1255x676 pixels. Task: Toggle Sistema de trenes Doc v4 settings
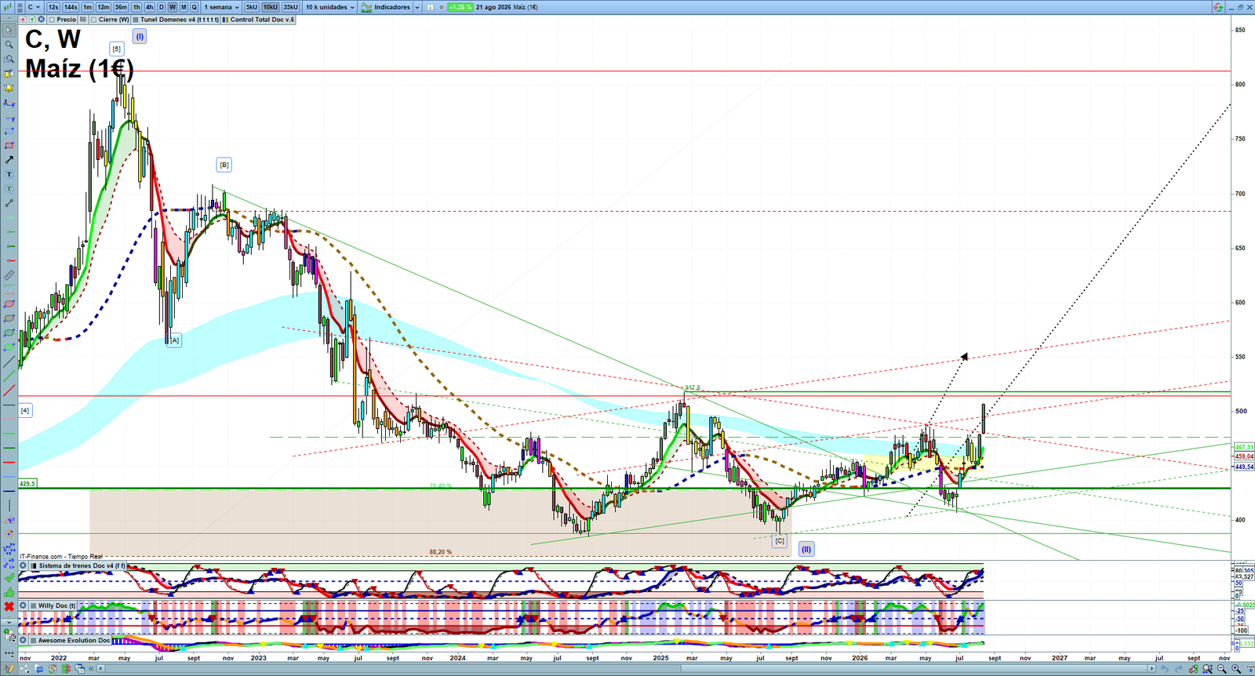pos(33,565)
